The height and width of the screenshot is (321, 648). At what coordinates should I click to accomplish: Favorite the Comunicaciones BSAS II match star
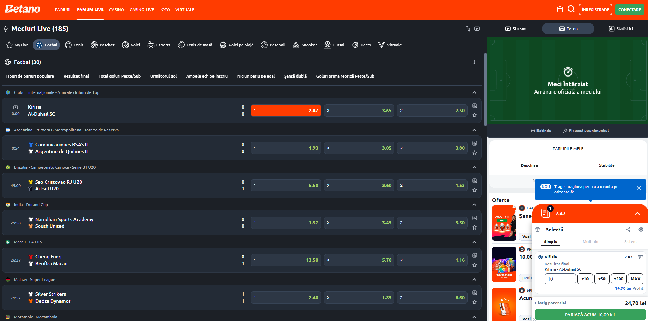[x=475, y=153]
